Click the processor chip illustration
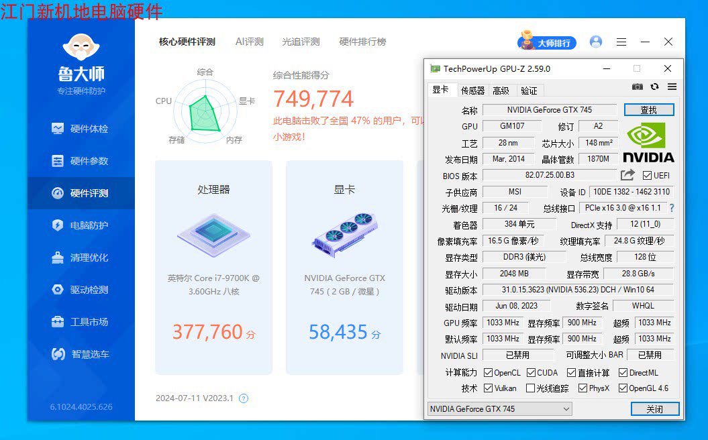The image size is (708, 440). [x=213, y=235]
